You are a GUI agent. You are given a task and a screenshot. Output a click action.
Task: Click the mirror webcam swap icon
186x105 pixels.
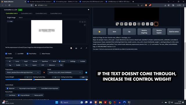81,48
